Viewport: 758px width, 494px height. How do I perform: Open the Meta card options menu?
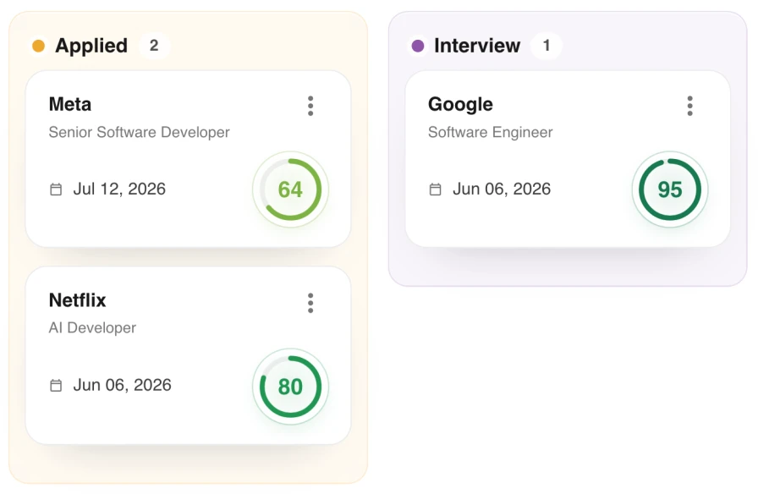click(310, 106)
